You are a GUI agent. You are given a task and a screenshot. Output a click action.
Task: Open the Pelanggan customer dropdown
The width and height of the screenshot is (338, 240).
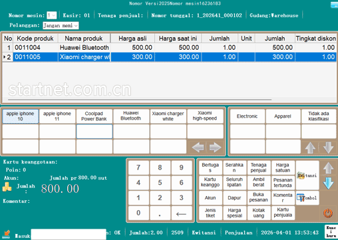(x=61, y=25)
